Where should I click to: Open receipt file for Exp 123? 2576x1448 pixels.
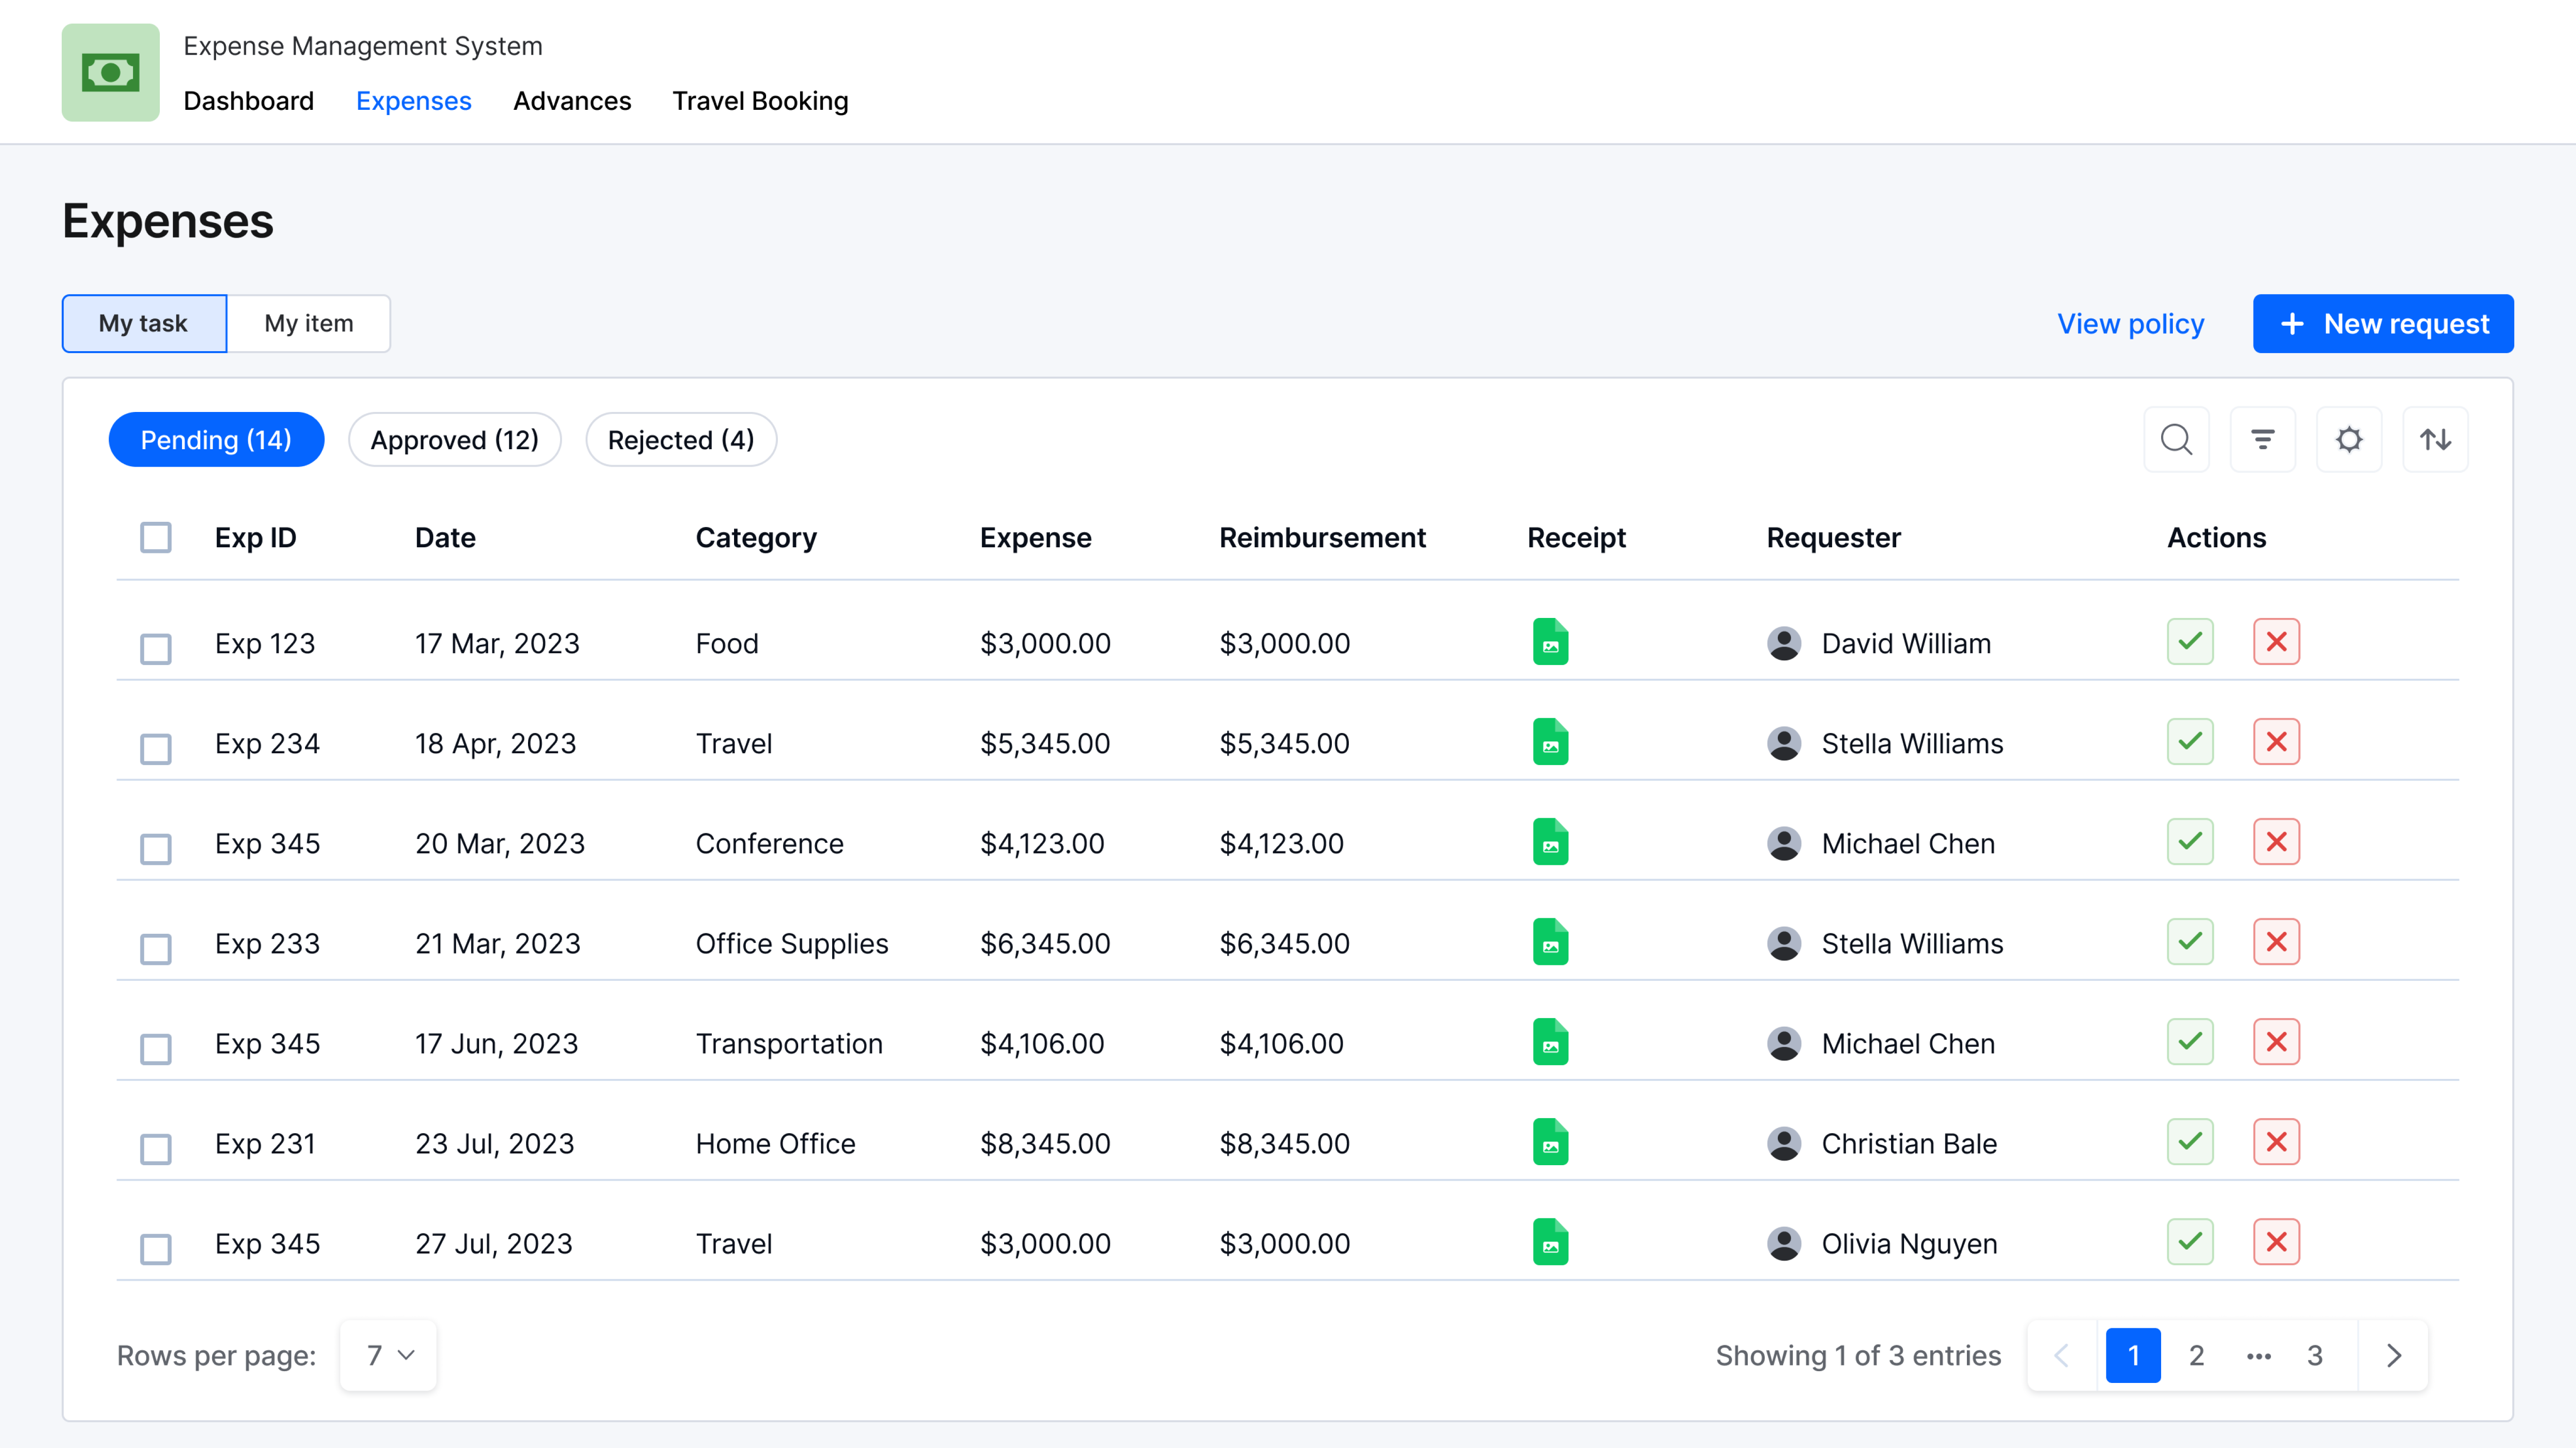tap(1550, 642)
